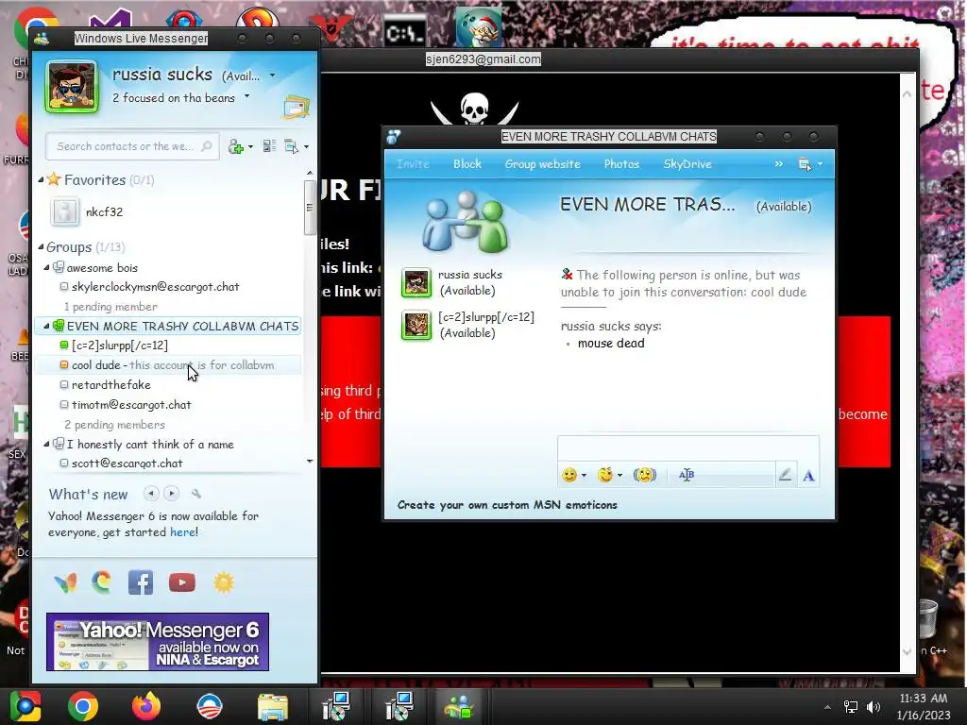
Task: Click the contact list scrollbar thumb
Action: pyautogui.click(x=310, y=207)
